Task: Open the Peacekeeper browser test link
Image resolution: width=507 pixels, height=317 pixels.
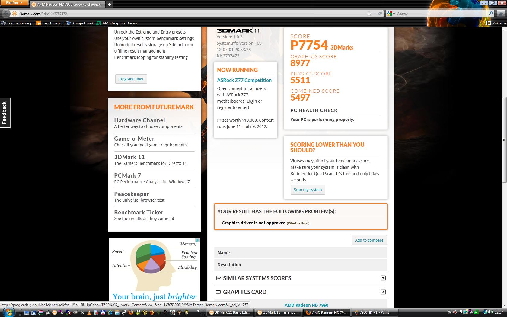Action: pos(132,194)
